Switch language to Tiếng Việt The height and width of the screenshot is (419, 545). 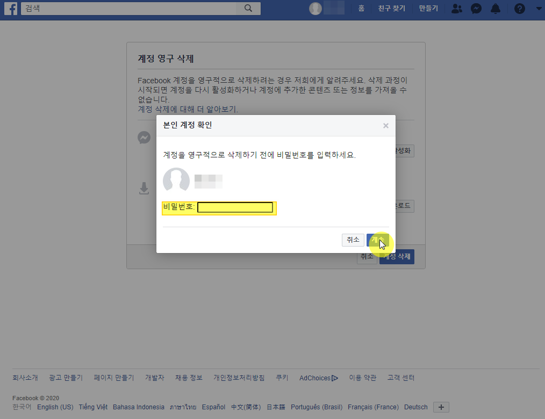tap(93, 407)
